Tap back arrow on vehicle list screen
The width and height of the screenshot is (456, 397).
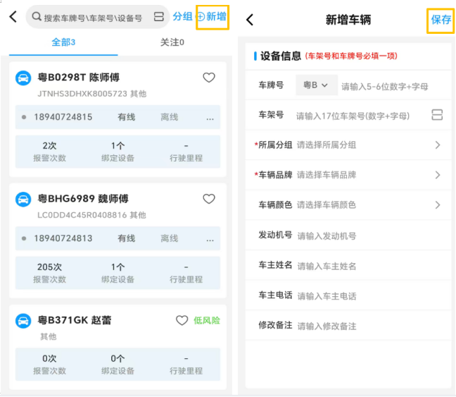[13, 16]
